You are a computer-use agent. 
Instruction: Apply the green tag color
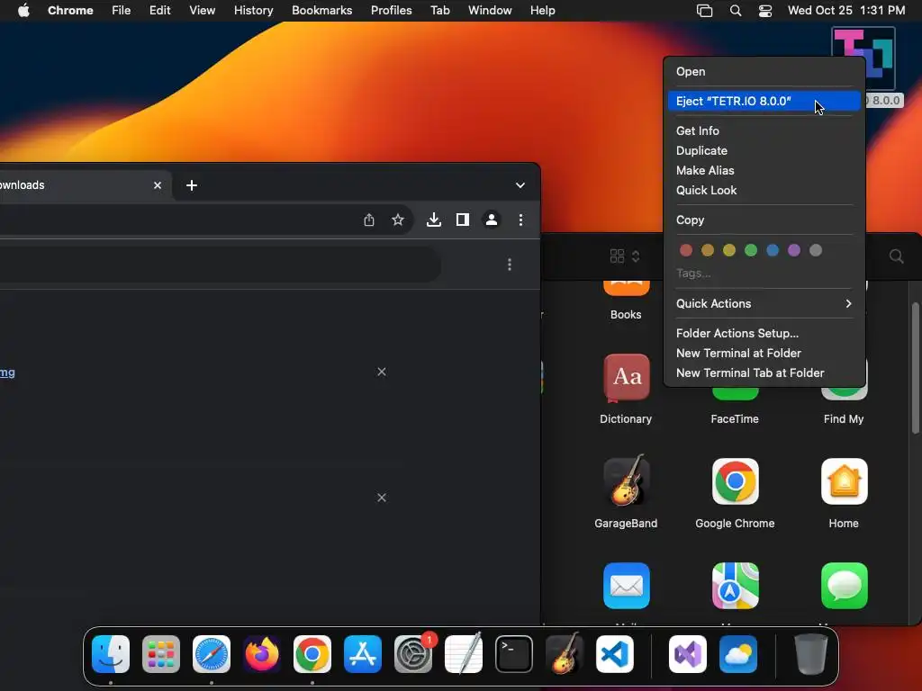pyautogui.click(x=751, y=250)
